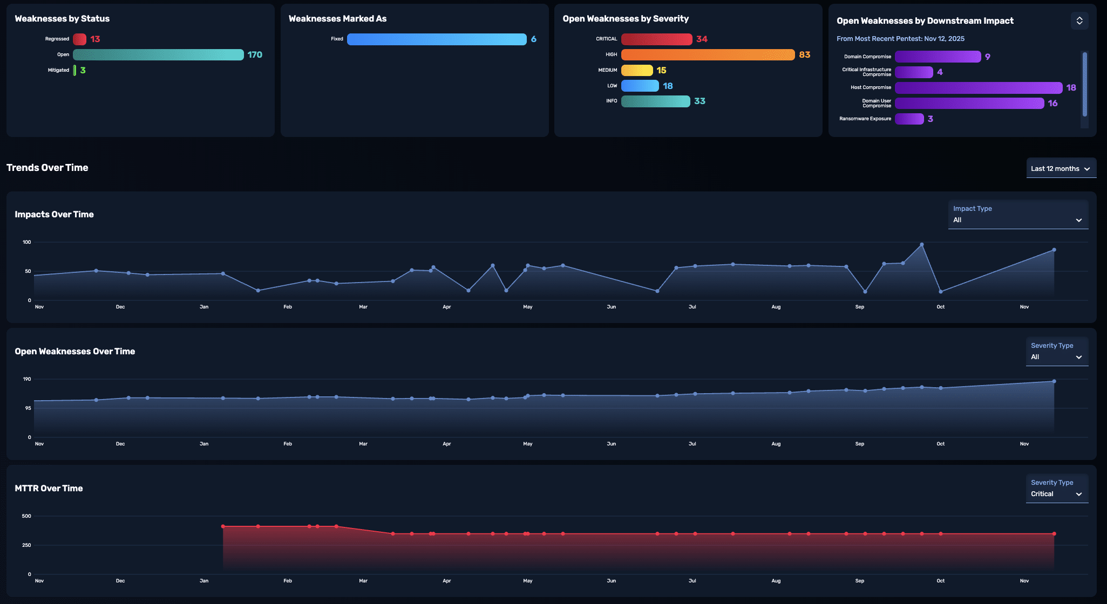Image resolution: width=1107 pixels, height=604 pixels.
Task: Click the Host Compromise impact bar
Action: click(x=978, y=88)
